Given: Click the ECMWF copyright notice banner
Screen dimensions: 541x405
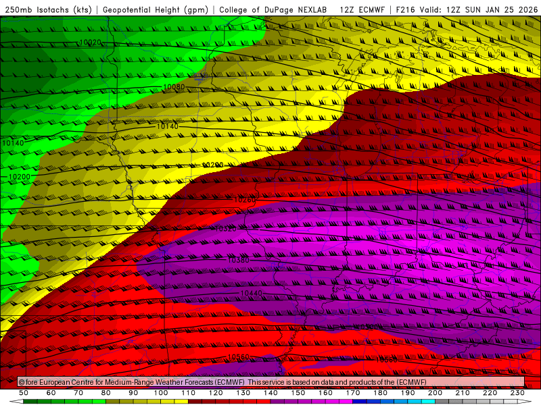Looking at the screenshot, I should (x=271, y=382).
